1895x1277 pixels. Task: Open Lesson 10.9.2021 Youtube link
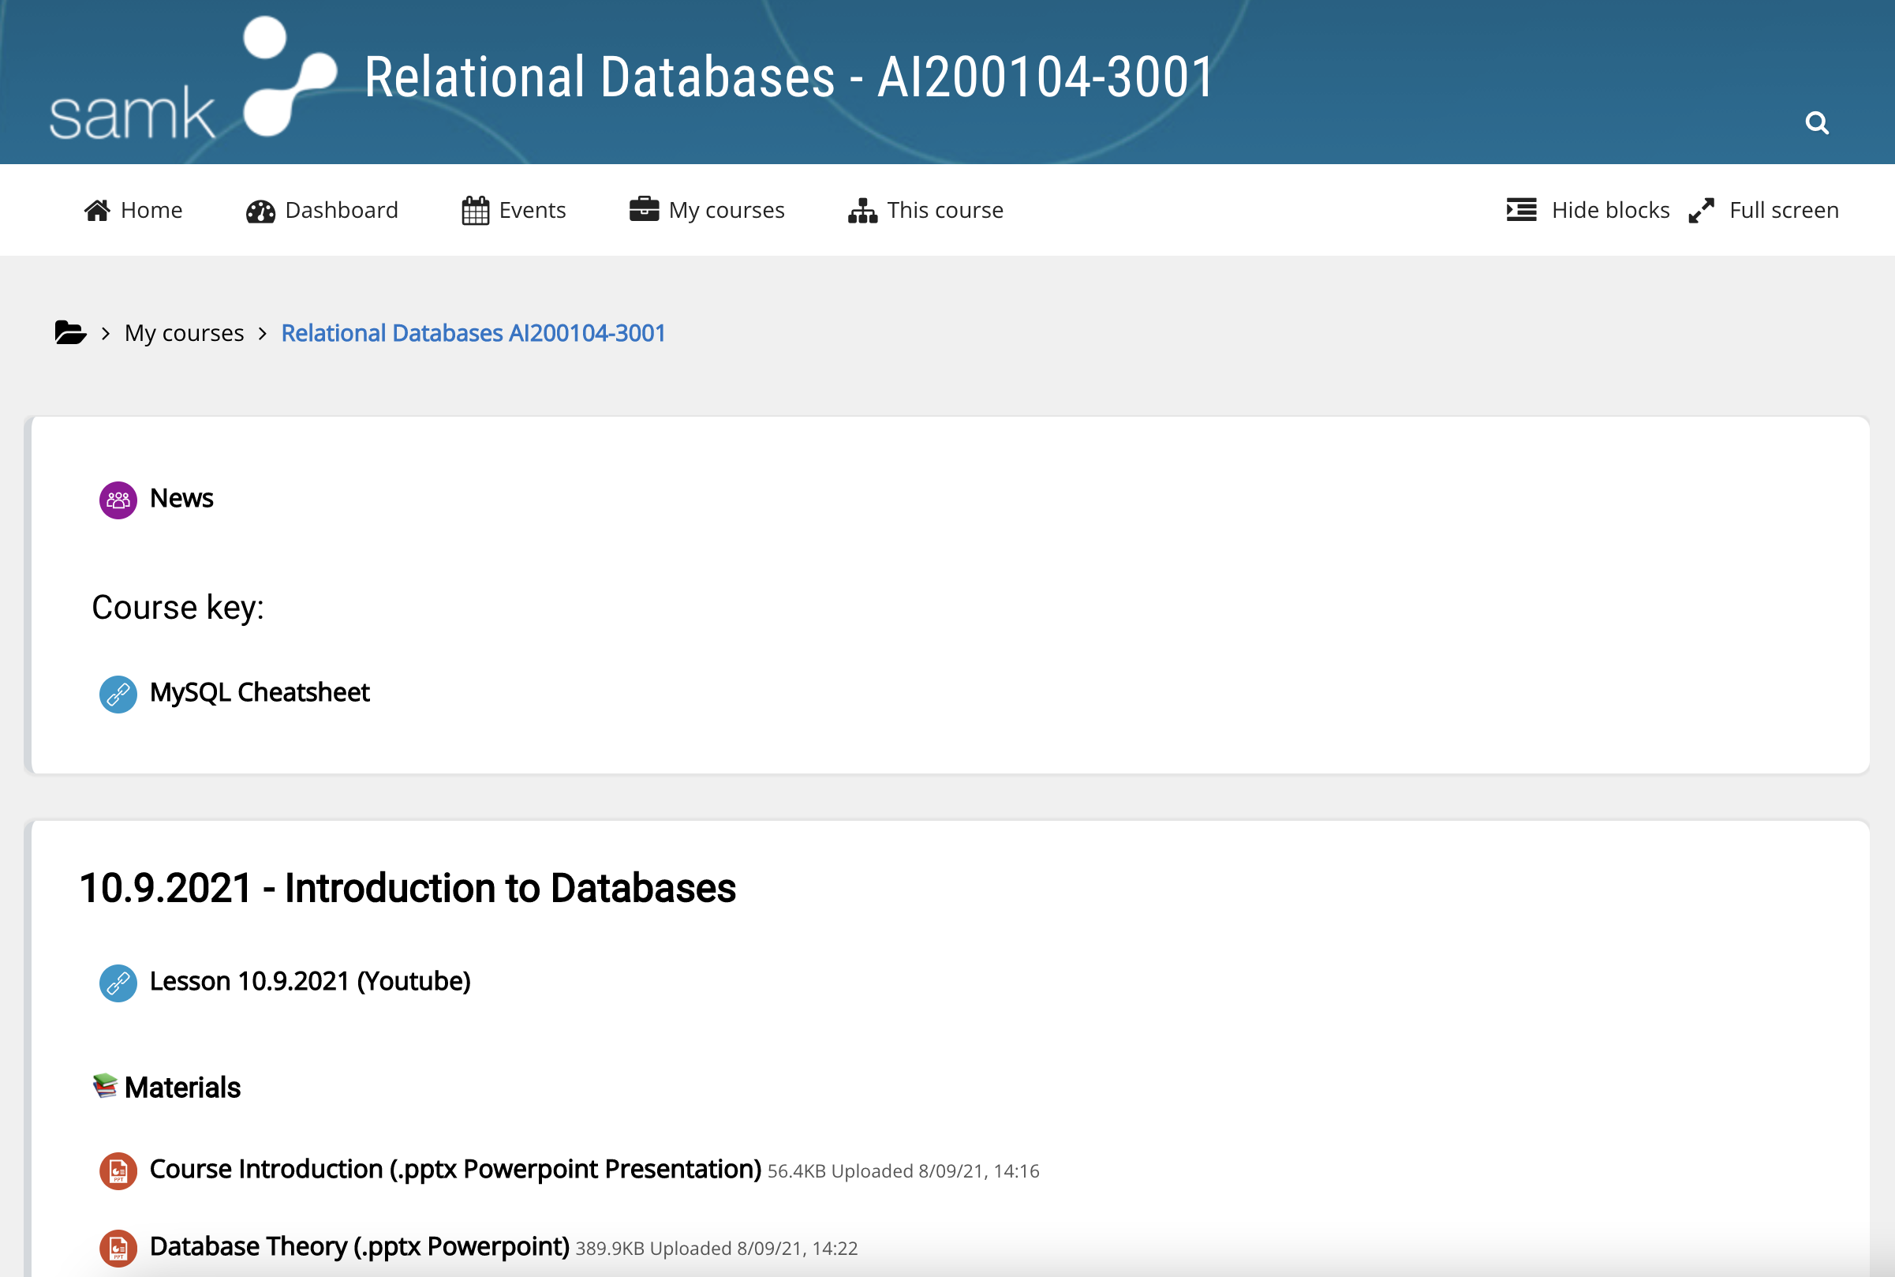click(309, 980)
